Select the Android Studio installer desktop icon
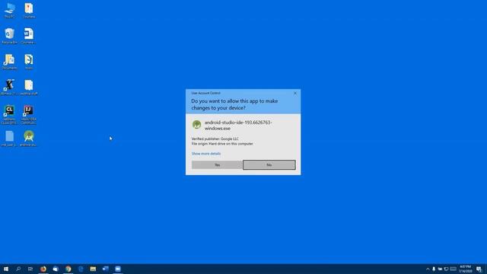Image resolution: width=487 pixels, height=274 pixels. click(x=29, y=139)
